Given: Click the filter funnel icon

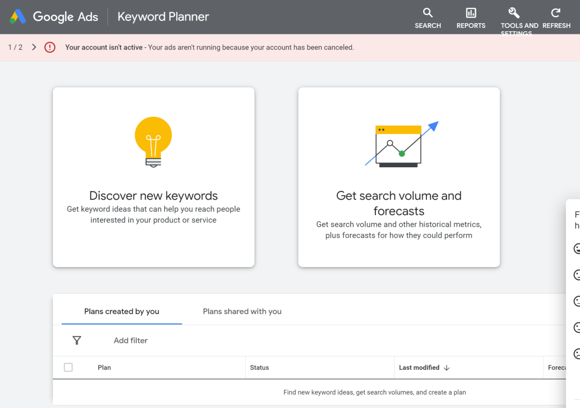Looking at the screenshot, I should pyautogui.click(x=77, y=340).
